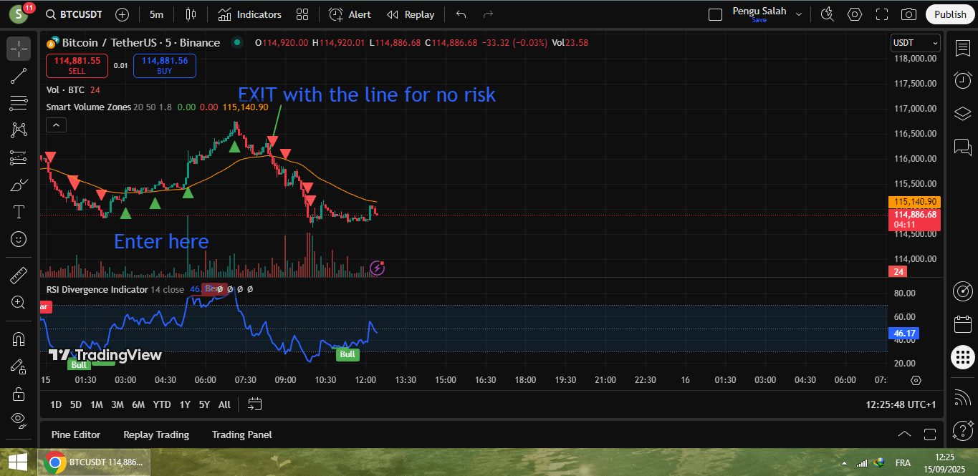Open chart settings hexagon icon
The height and width of the screenshot is (476, 978).
click(x=855, y=14)
